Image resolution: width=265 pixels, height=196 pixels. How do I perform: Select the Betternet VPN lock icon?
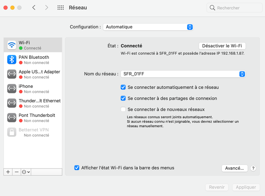tap(12, 132)
